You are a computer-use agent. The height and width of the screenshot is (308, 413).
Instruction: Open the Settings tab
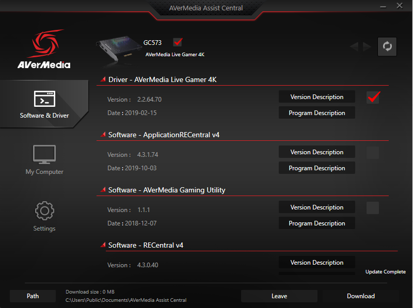pos(44,217)
